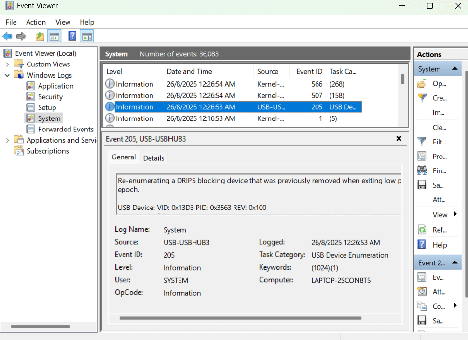468x340 pixels.
Task: Click the log Properties icon in Actions
Action: (x=422, y=156)
